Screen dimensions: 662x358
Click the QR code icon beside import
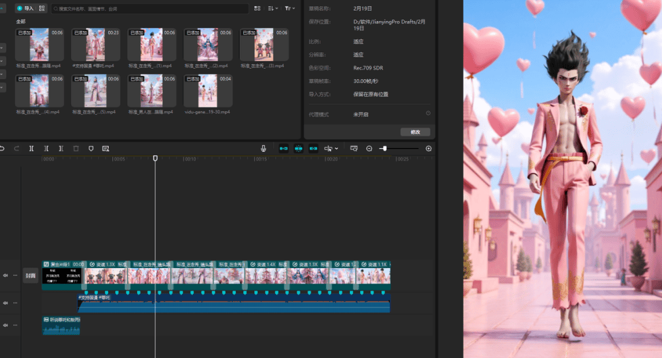pos(42,9)
